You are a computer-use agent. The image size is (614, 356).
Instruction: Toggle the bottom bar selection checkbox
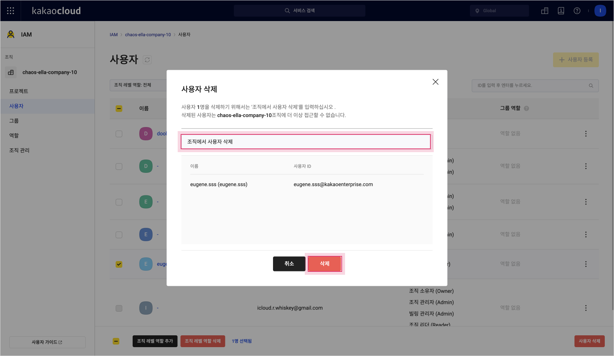pos(116,341)
